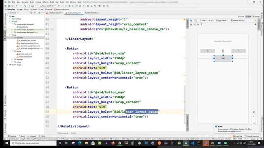Open the Layout Inspector
The image size is (264, 148).
pos(252,136)
